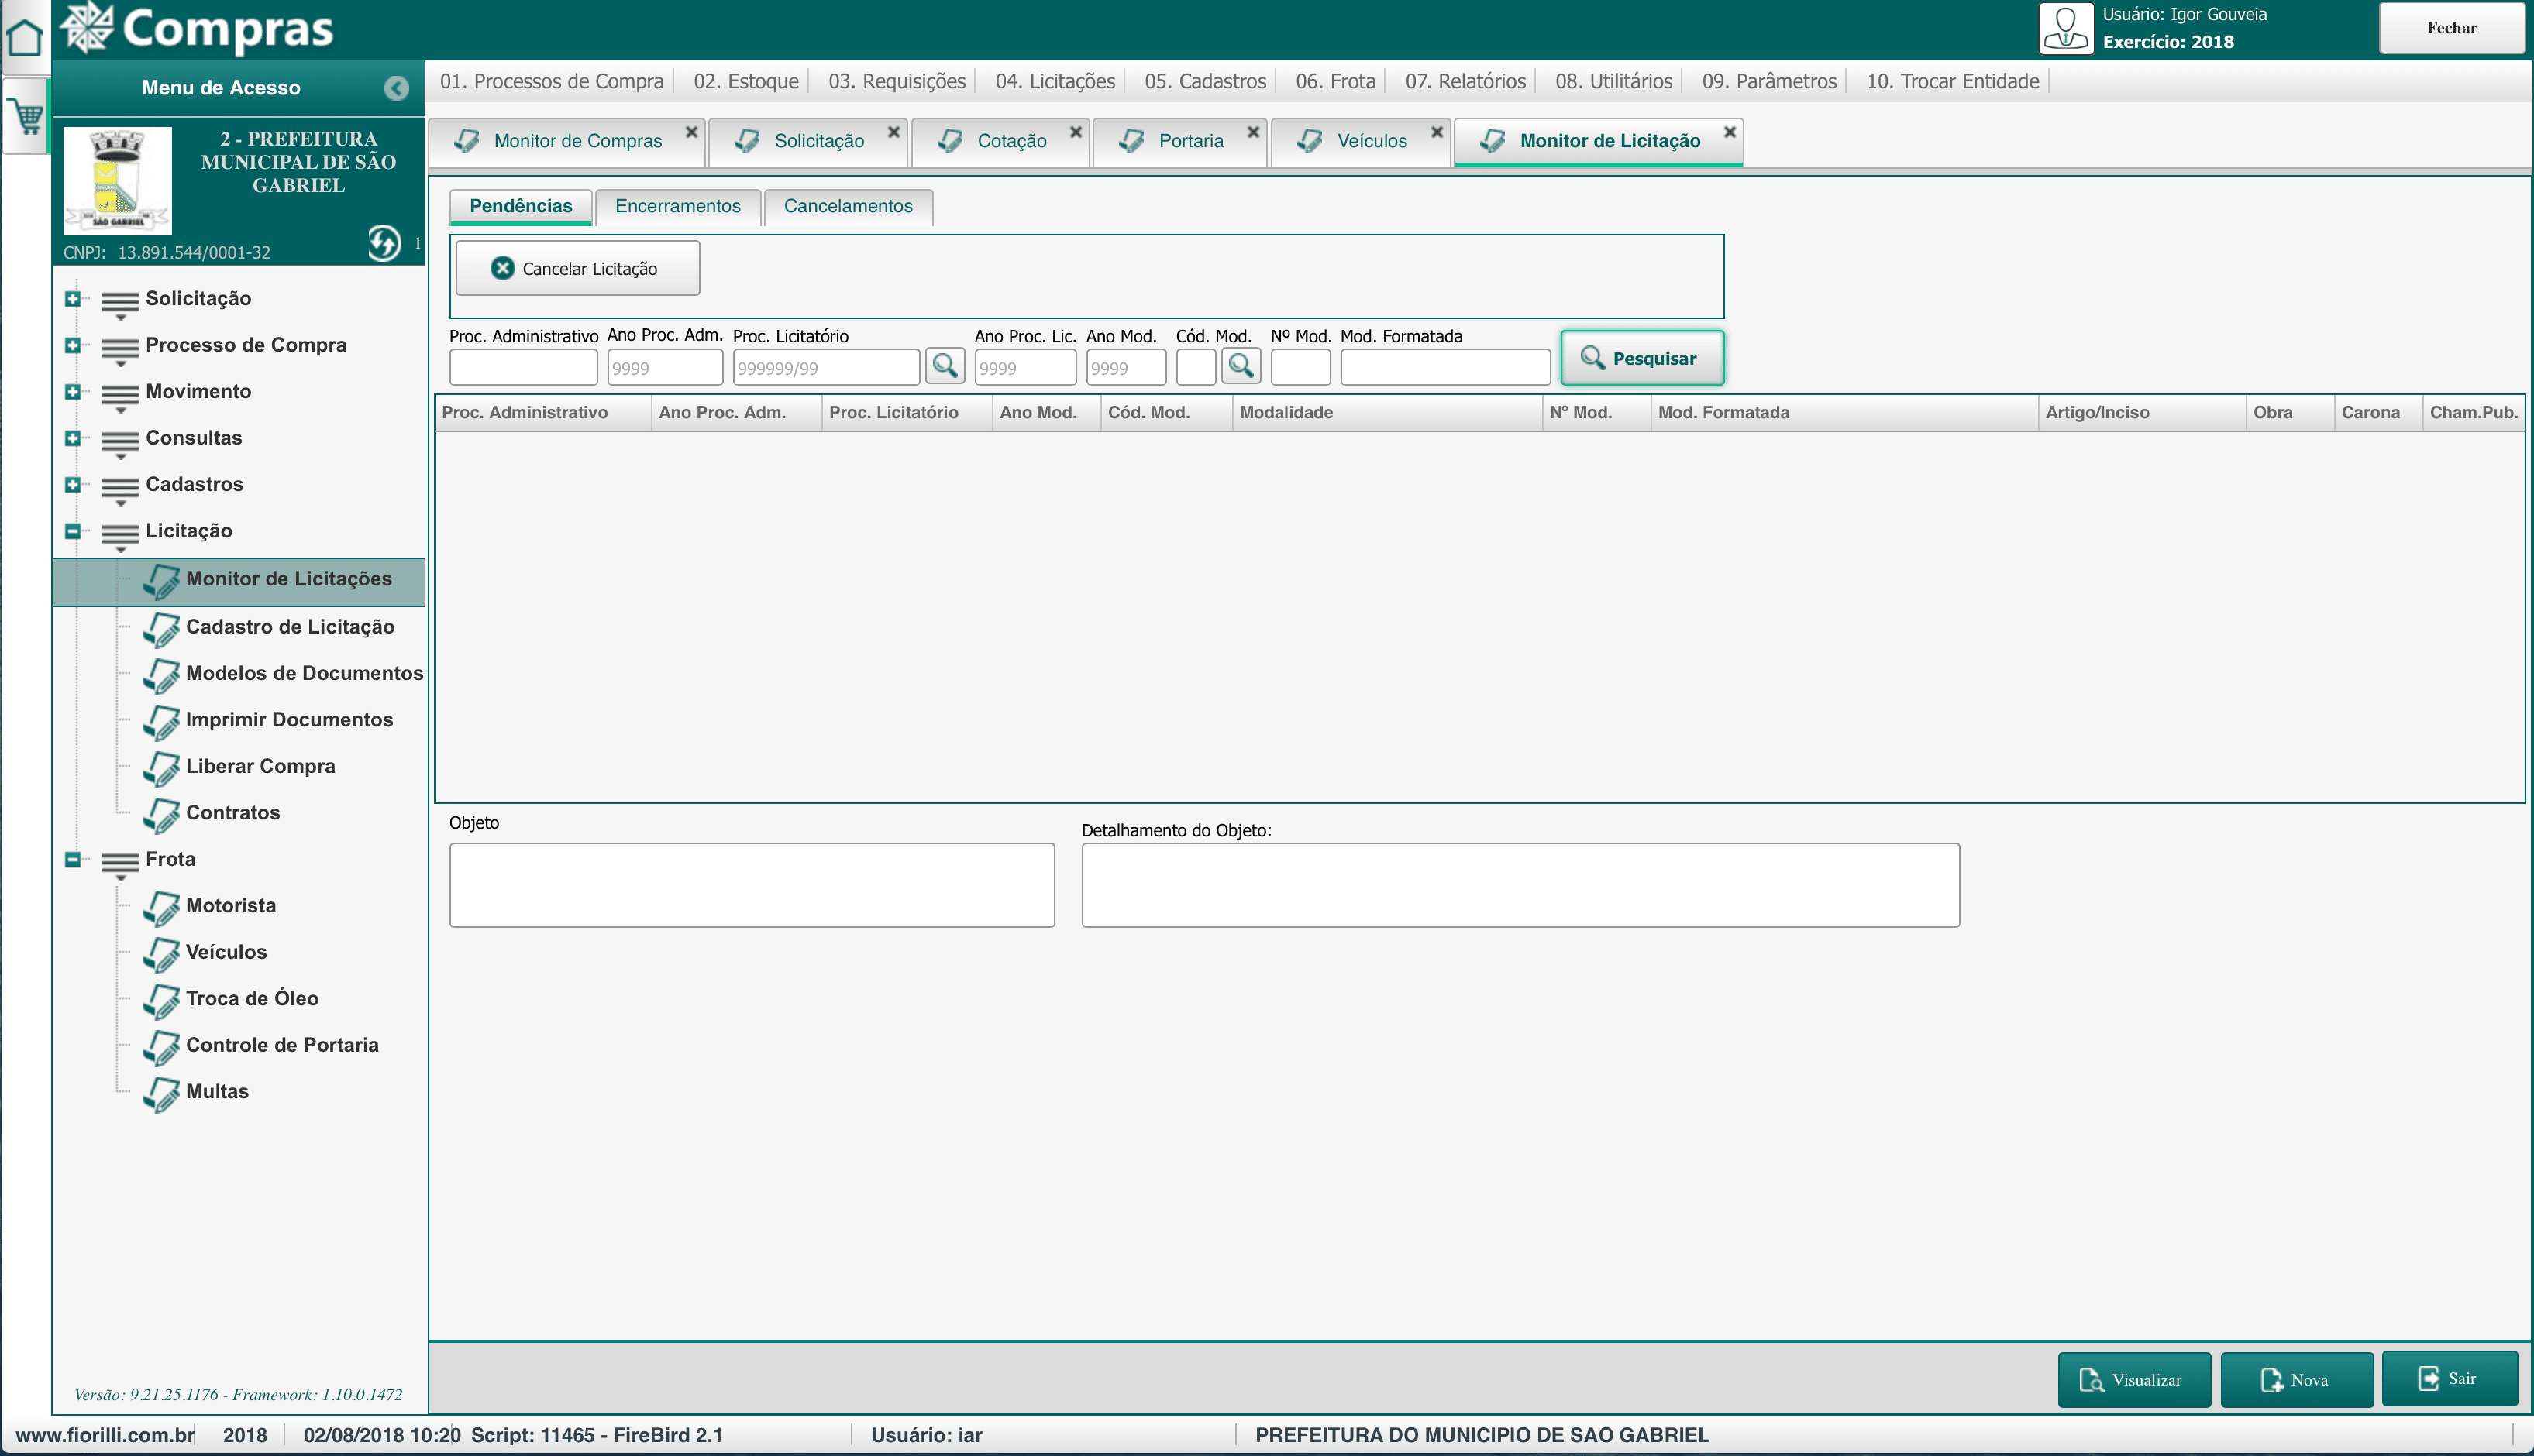The width and height of the screenshot is (2534, 1456).
Task: Expand the Solicitação tree node
Action: pyautogui.click(x=72, y=298)
